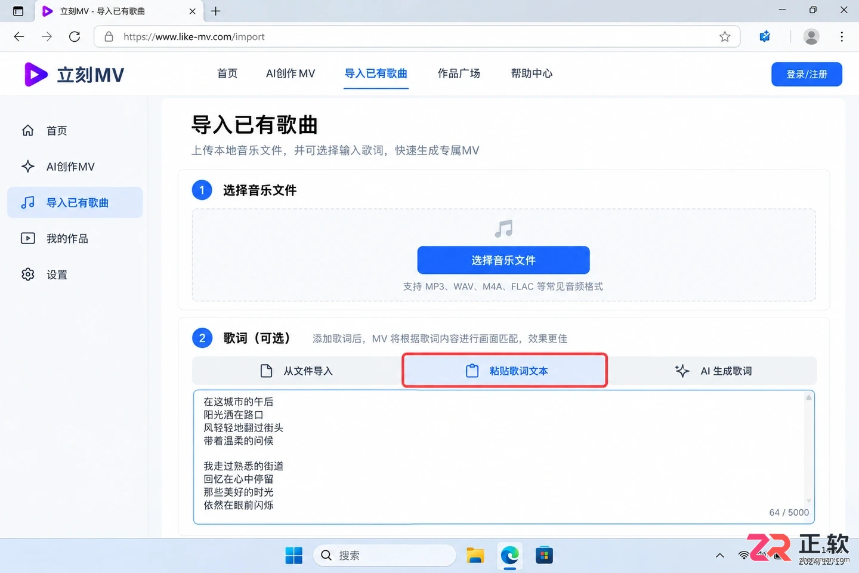Viewport: 859px width, 573px height.
Task: View site info via the lock icon
Action: [109, 36]
